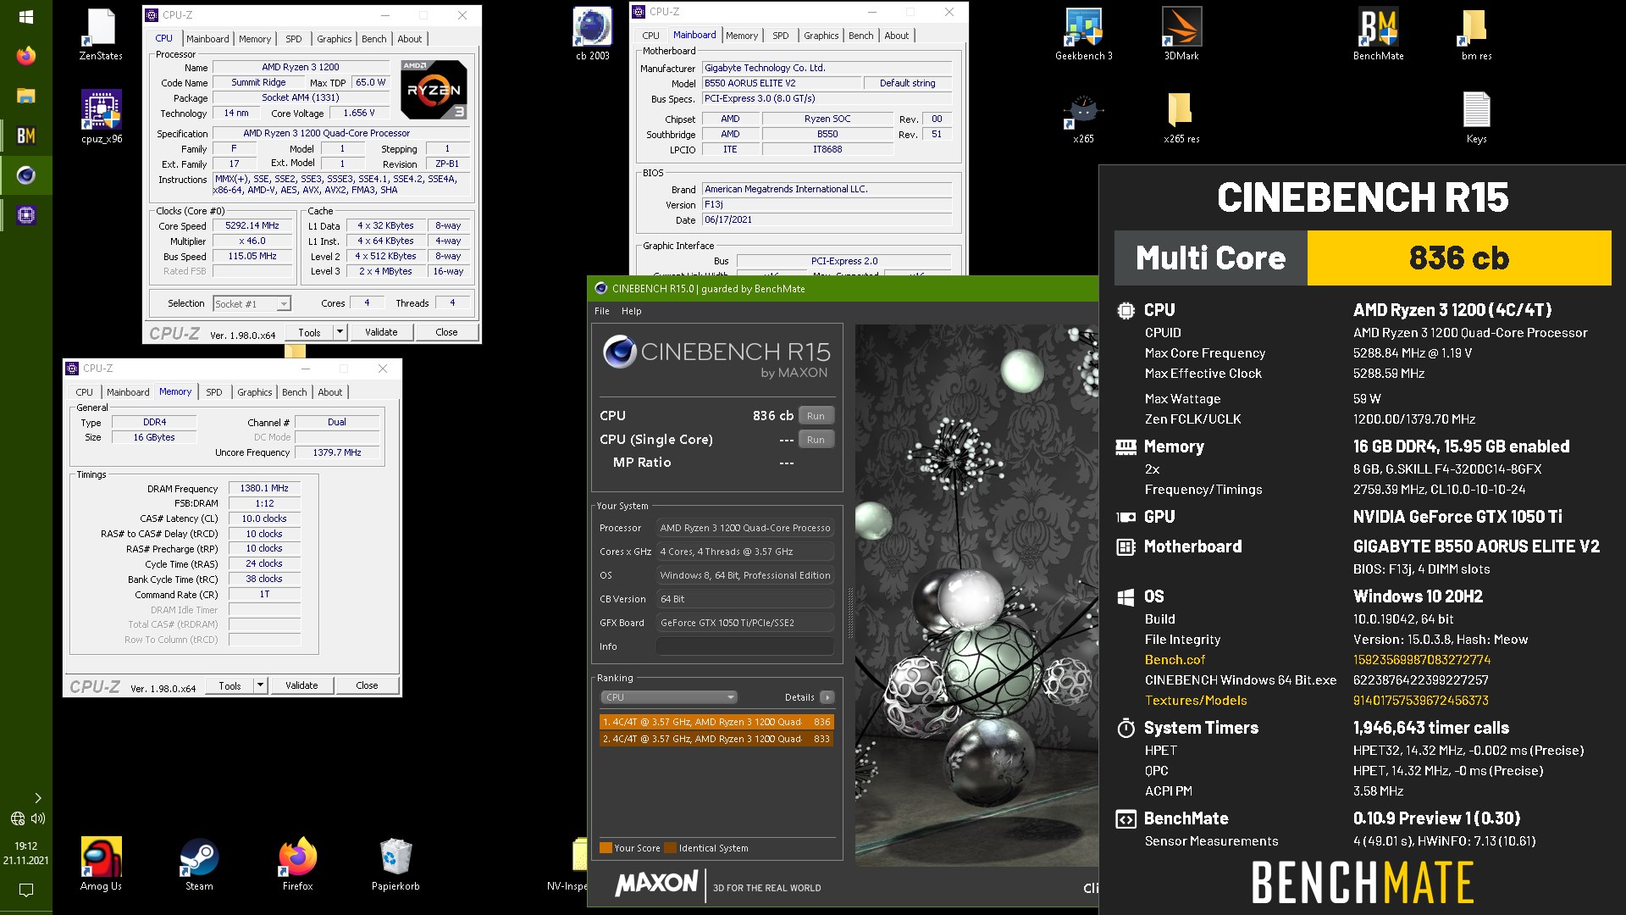This screenshot has height=915, width=1626.
Task: Open volume tray icon
Action: click(x=37, y=818)
